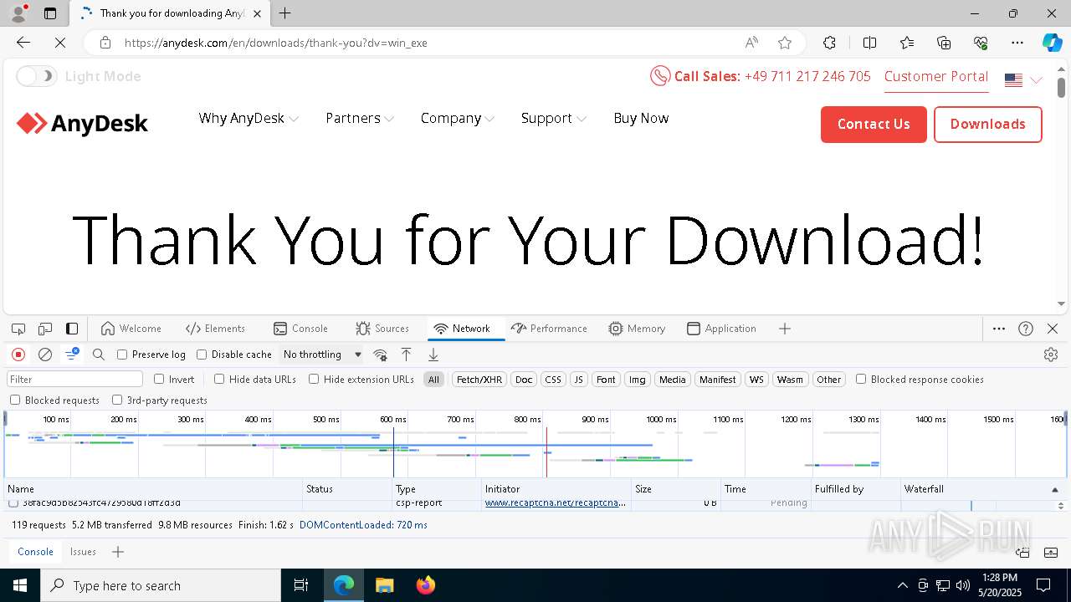Open the Collections icon
Screen dimensions: 1071x602
944,43
